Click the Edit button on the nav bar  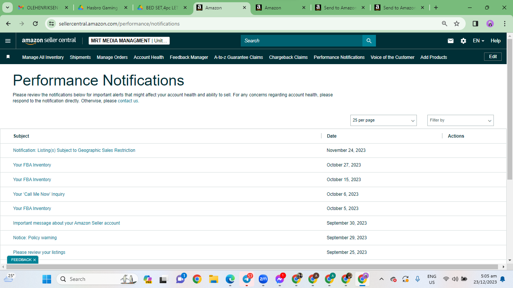[493, 57]
